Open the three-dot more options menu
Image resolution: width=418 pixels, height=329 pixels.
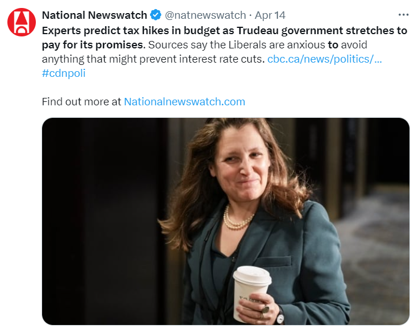tap(403, 15)
